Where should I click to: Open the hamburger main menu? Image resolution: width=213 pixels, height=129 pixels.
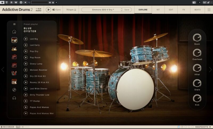[209, 10]
